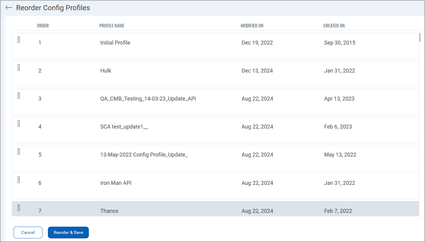This screenshot has width=425, height=242.
Task: Click order number 1
Action: tap(40, 43)
